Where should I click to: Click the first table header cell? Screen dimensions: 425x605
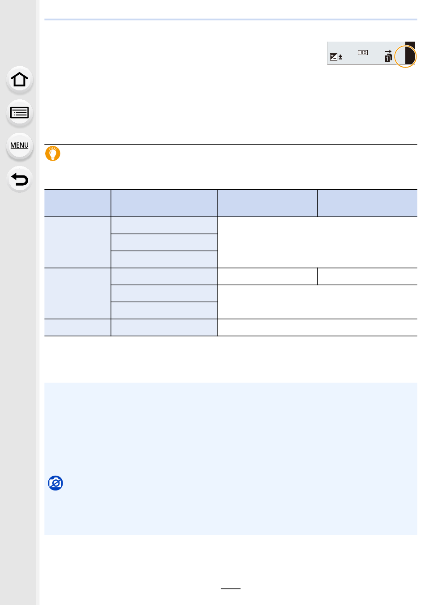coord(78,203)
